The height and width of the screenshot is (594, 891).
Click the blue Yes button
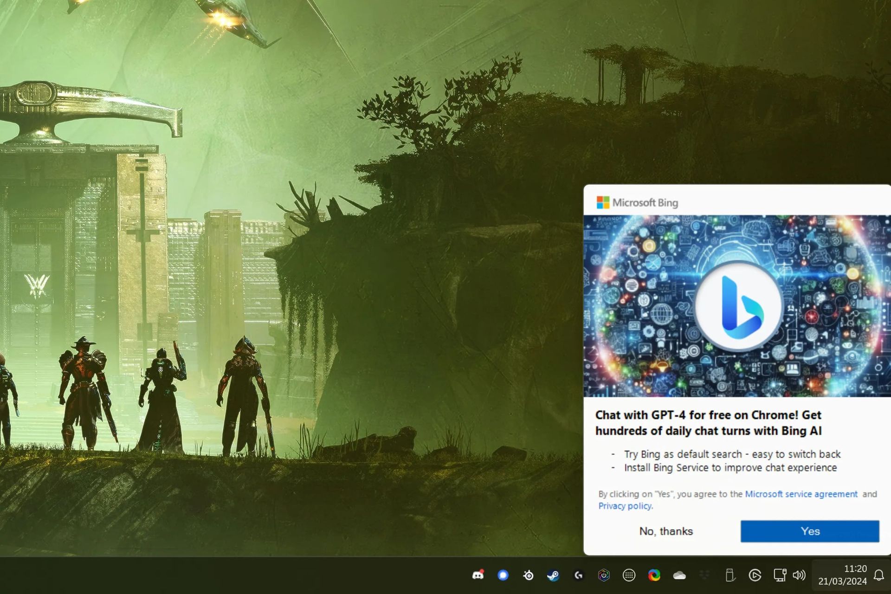(x=810, y=531)
